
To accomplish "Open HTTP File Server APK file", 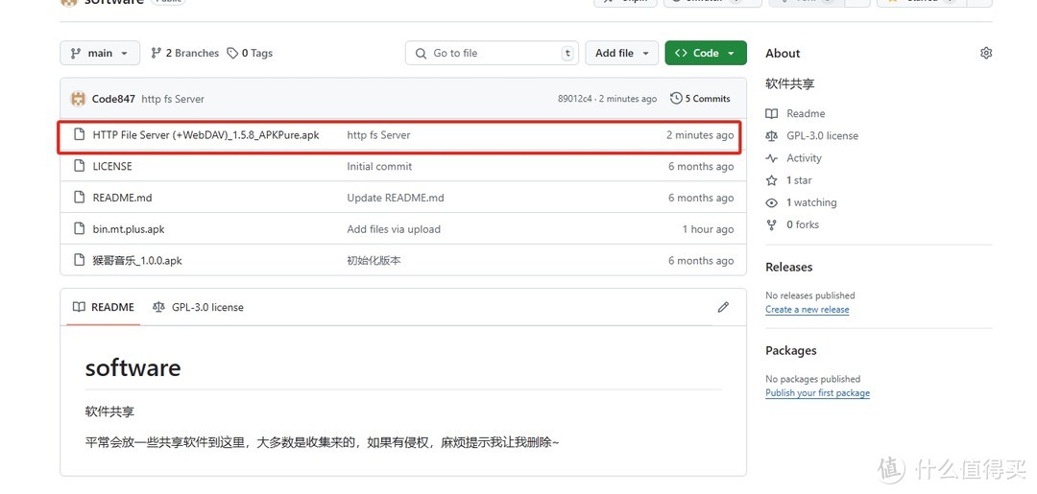I will pyautogui.click(x=205, y=134).
